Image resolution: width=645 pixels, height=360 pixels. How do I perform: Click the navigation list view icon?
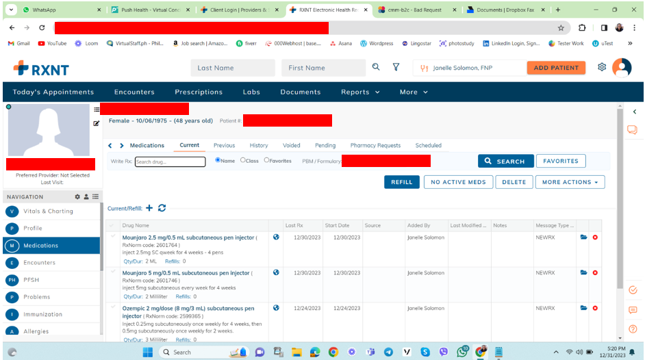click(x=95, y=197)
